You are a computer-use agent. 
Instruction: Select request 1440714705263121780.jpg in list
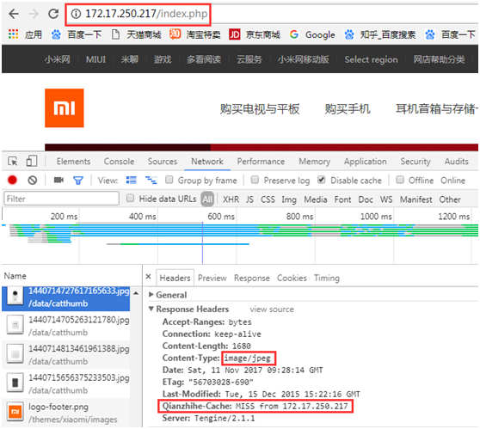click(x=66, y=326)
